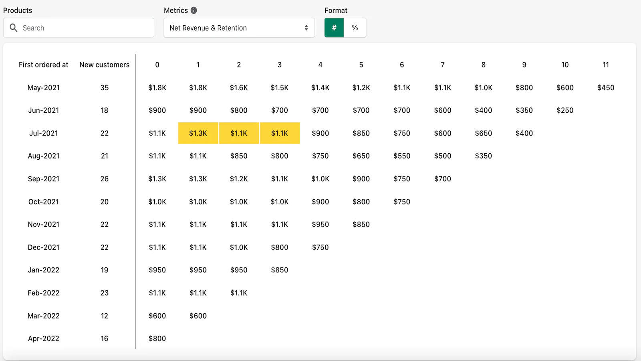
Task: Click Sep-2021 new customers count 26
Action: coord(104,179)
